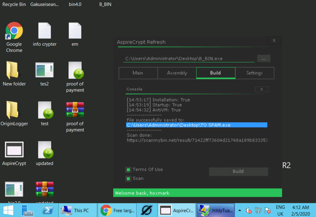316x217 pixels.
Task: Toggle the Terms Of Use checkbox
Action: point(128,170)
